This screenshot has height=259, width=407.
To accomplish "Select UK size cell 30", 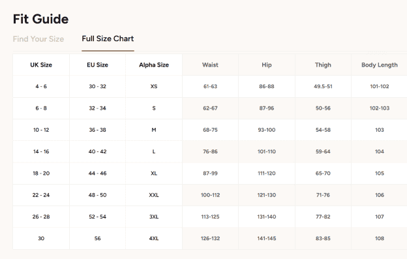I will click(41, 238).
